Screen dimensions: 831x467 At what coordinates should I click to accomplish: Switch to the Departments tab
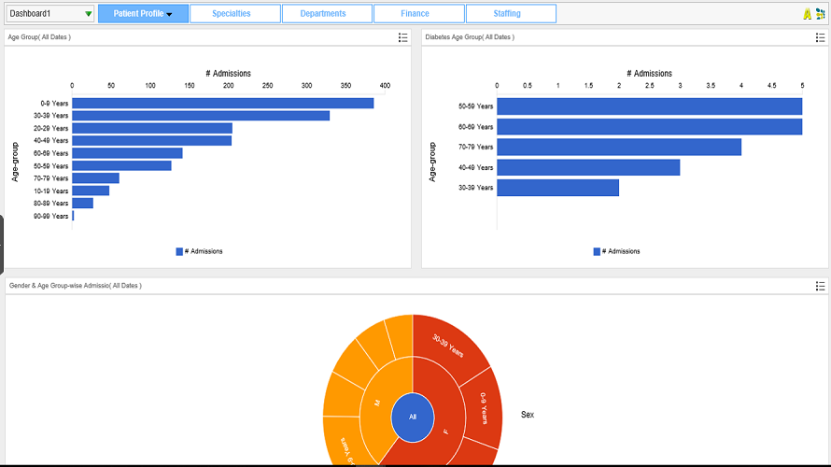(x=327, y=14)
